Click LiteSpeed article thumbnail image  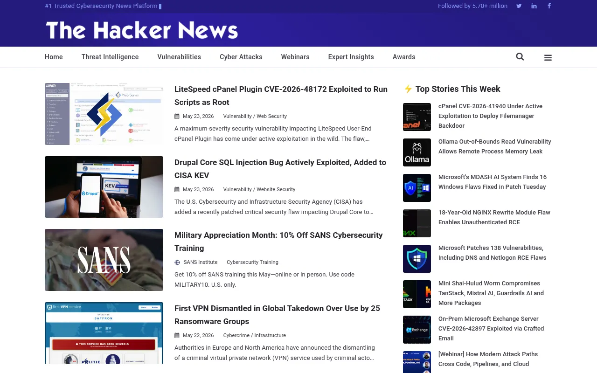click(104, 114)
